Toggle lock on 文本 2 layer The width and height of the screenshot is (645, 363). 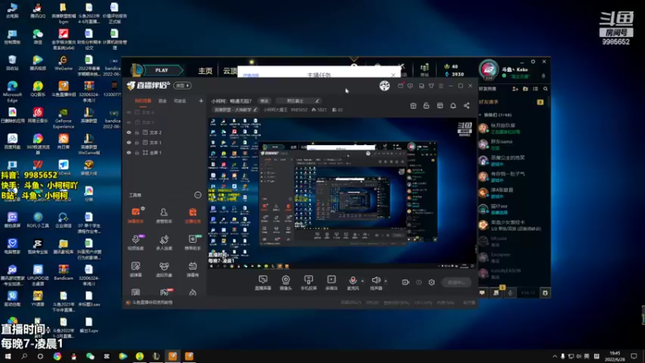137,132
